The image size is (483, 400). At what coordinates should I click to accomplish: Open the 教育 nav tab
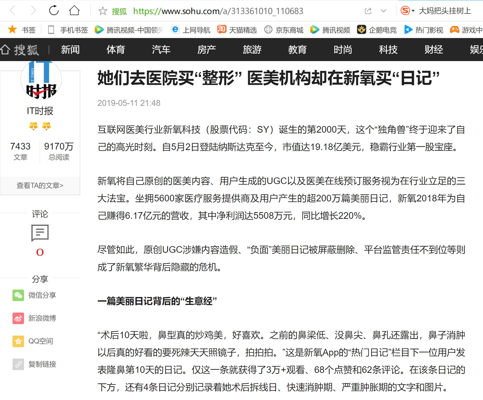(x=297, y=50)
